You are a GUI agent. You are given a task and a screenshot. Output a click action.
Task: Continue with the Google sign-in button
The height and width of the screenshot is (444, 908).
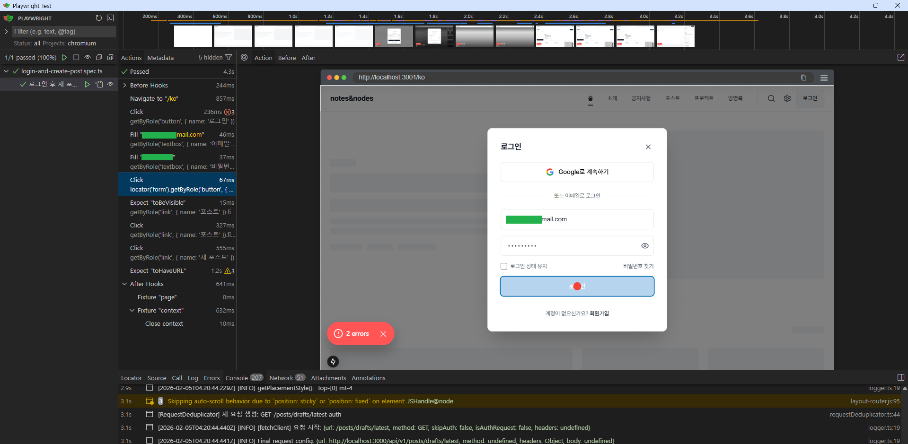(x=577, y=172)
